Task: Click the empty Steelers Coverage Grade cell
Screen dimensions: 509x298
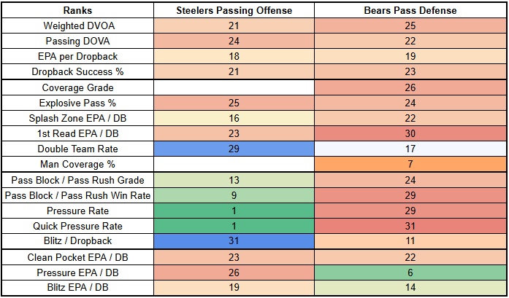Action: point(234,87)
